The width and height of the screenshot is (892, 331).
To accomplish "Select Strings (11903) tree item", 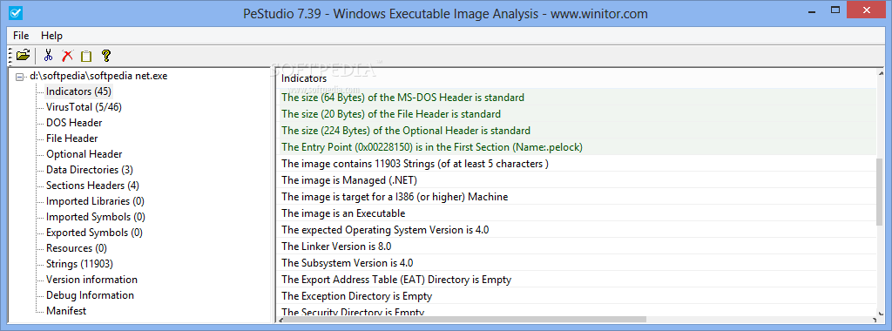I will click(x=79, y=264).
